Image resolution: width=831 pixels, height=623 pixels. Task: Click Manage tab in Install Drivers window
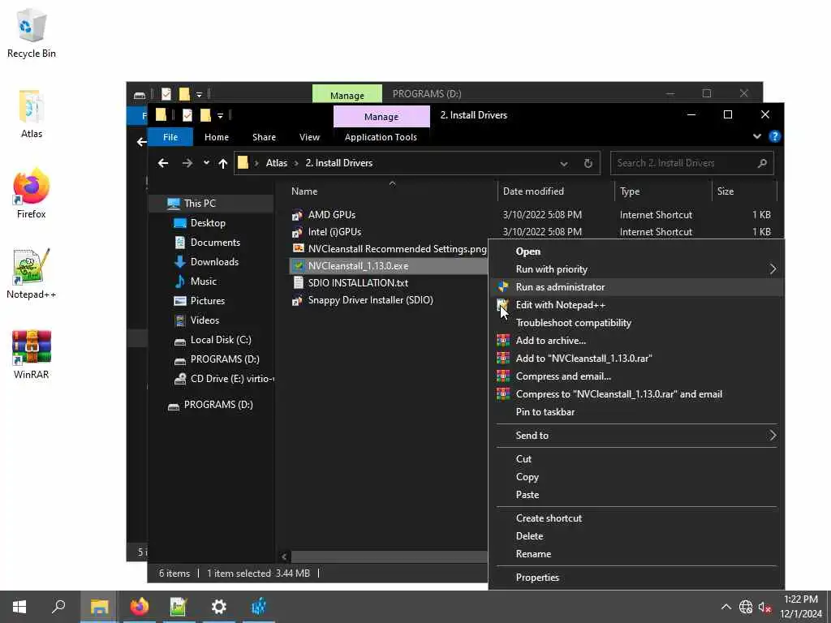381,117
